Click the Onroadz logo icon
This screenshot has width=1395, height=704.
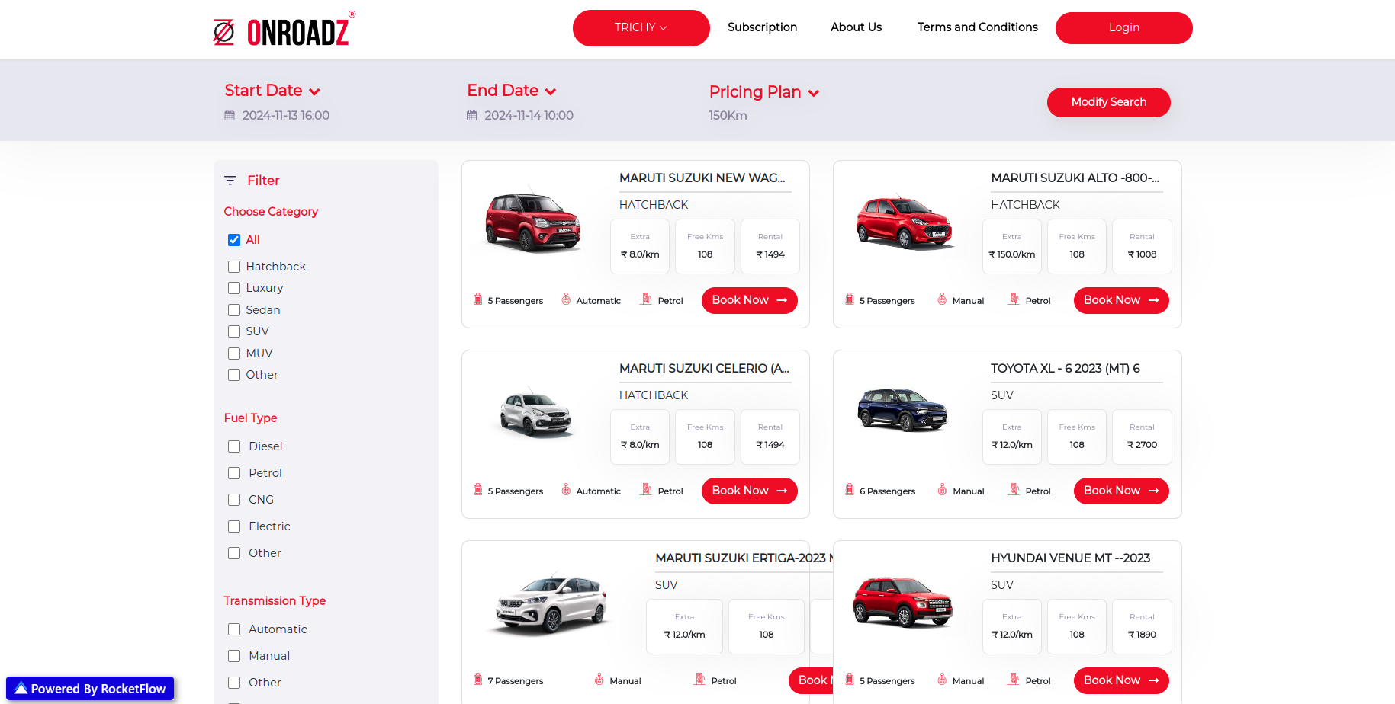click(223, 32)
